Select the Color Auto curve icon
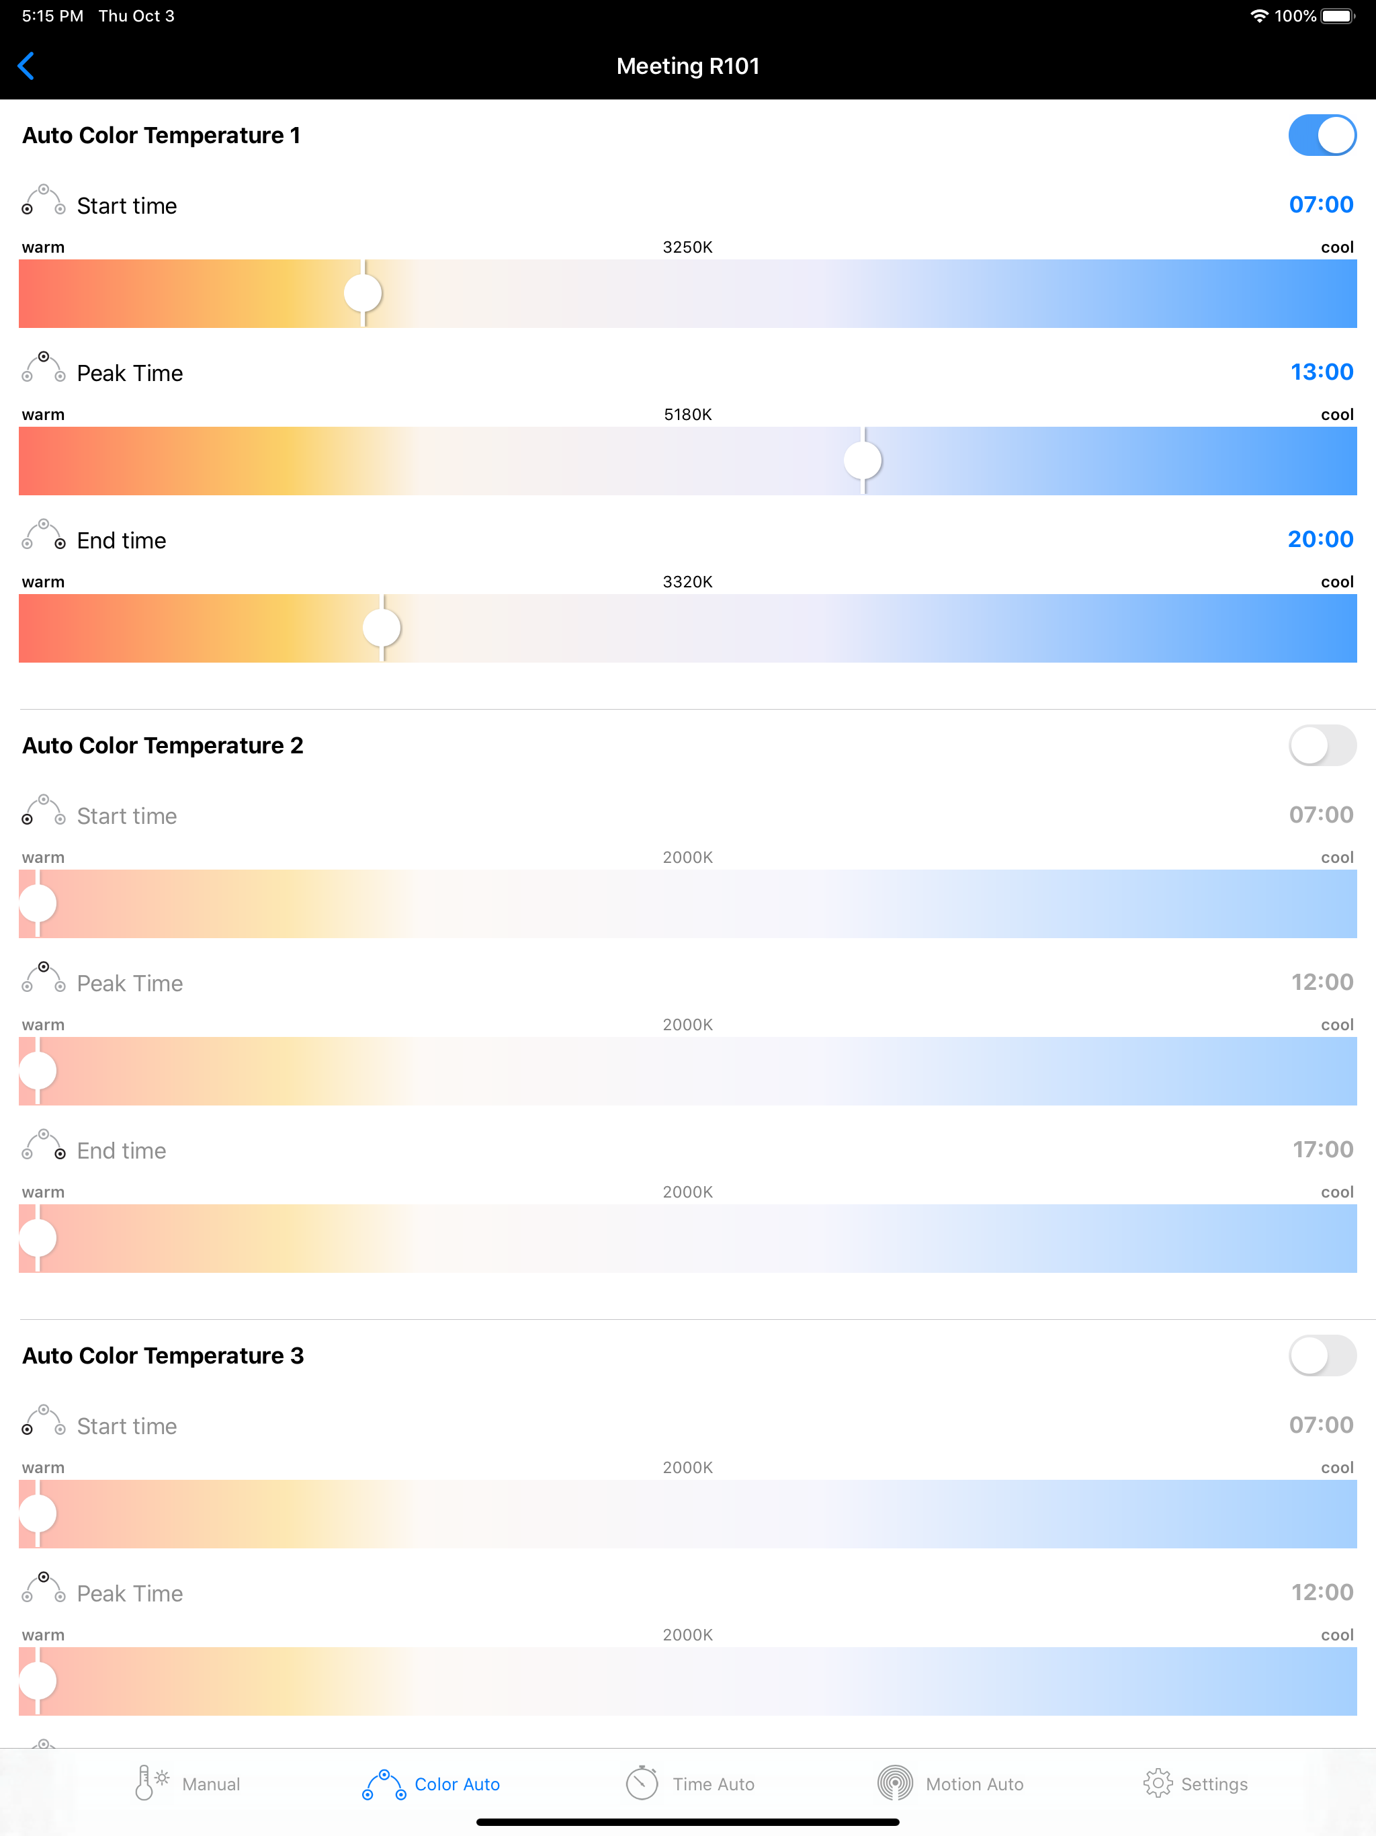 (x=384, y=1784)
